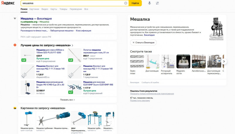Open the Stegler MV-6 верхнеприводная product
235x134 pixels.
click(50, 85)
